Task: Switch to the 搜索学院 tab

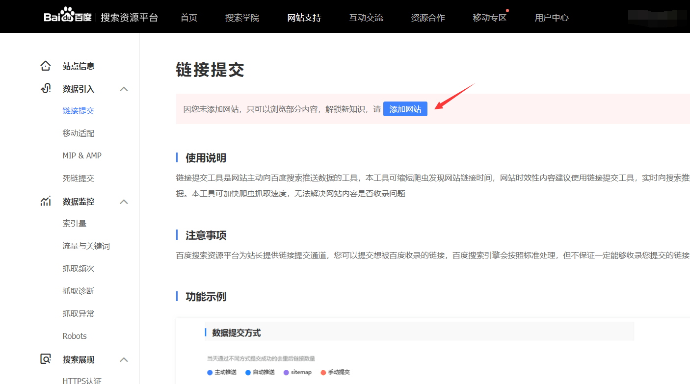Action: (x=242, y=17)
